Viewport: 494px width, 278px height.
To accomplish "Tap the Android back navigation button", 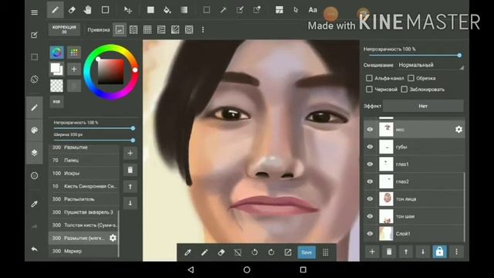I will (x=191, y=270).
